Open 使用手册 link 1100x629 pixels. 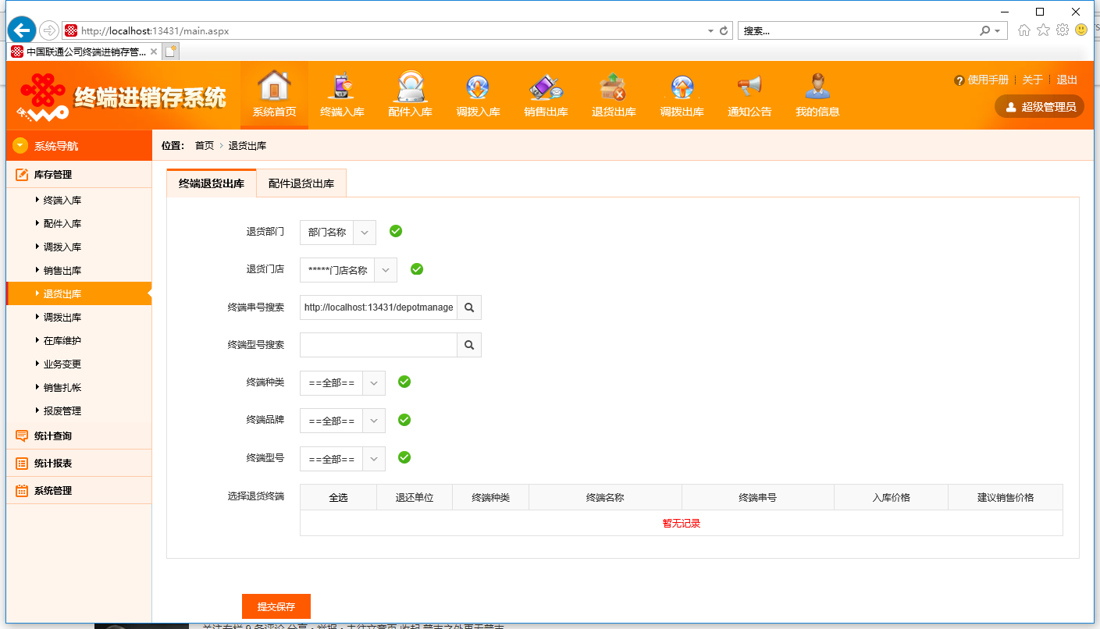pos(988,80)
